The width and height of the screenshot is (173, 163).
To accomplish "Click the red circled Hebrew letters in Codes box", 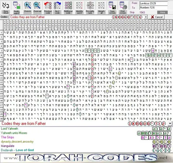I will [127, 17].
